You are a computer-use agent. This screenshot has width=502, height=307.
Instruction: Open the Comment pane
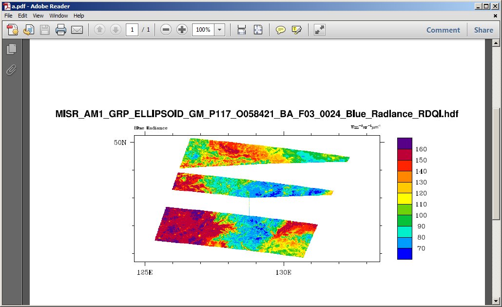443,30
